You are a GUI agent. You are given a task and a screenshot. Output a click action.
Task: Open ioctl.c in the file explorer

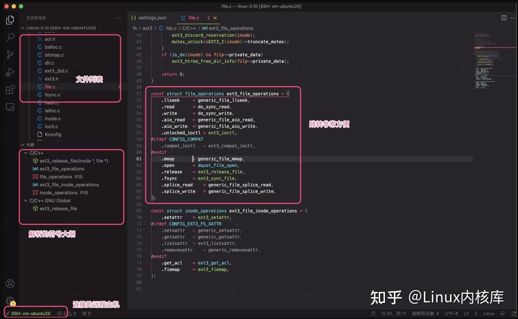pos(51,126)
